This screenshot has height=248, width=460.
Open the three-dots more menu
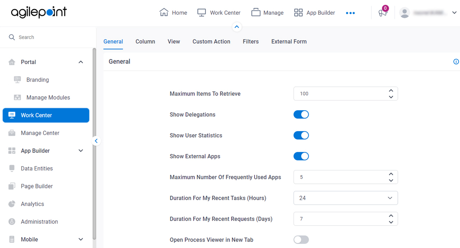[x=350, y=13]
